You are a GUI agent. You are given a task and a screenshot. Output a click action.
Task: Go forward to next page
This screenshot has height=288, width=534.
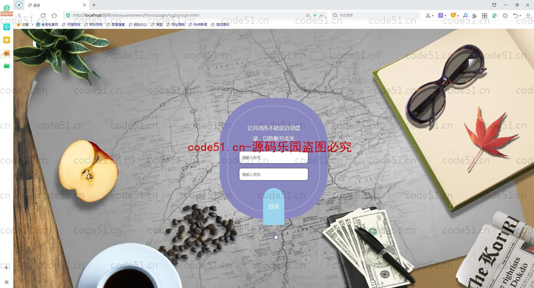[x=31, y=15]
